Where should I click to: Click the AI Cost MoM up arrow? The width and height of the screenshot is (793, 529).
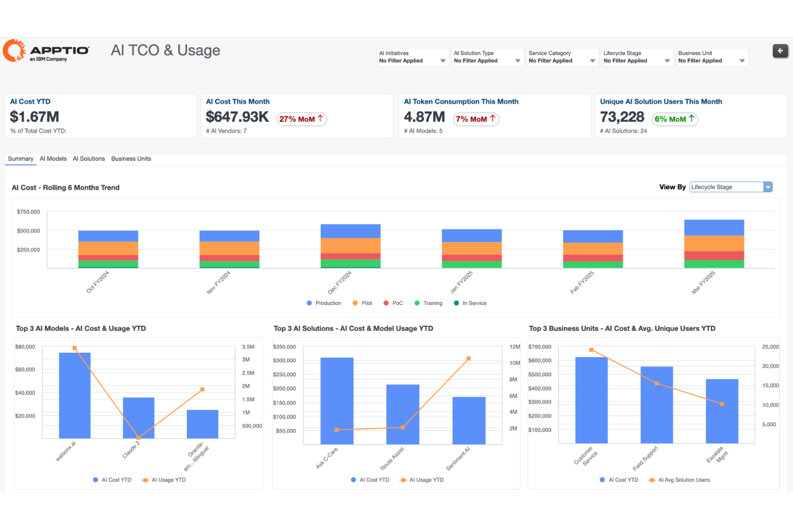(320, 118)
